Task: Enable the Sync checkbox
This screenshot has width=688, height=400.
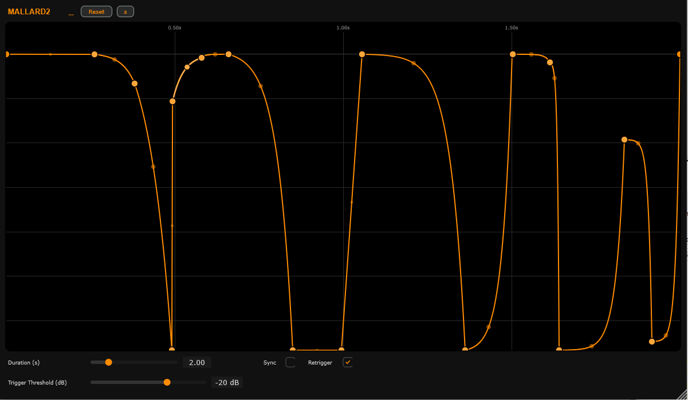Action: point(290,362)
